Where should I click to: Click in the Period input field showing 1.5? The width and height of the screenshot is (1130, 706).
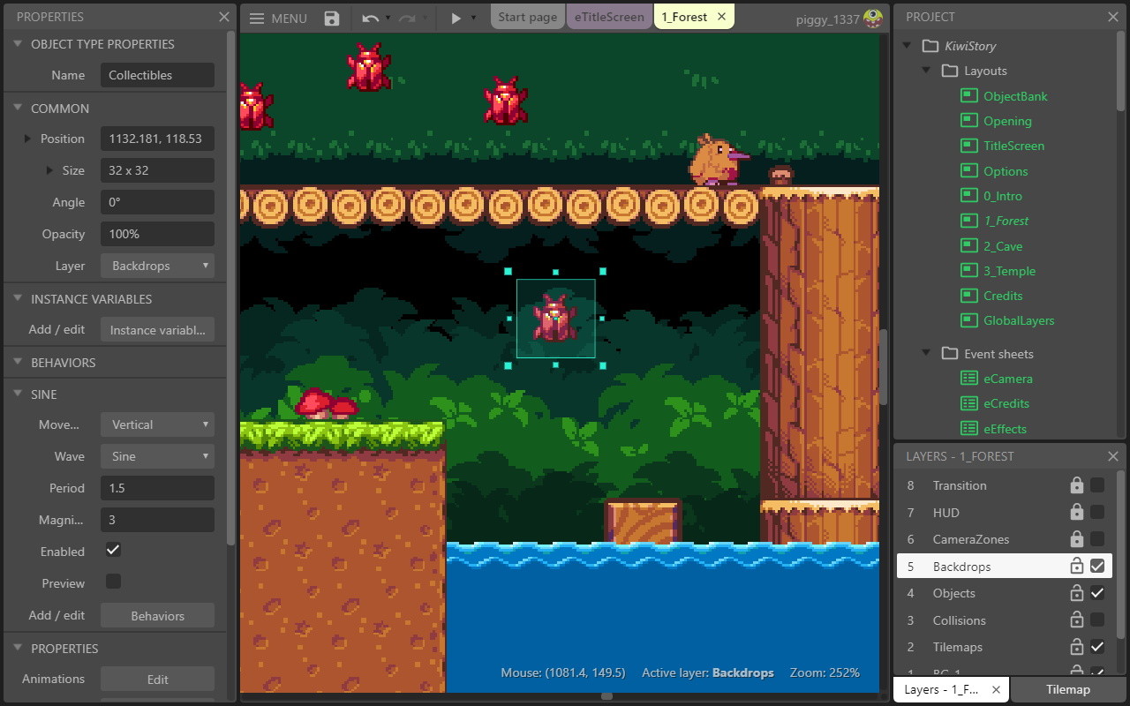157,488
